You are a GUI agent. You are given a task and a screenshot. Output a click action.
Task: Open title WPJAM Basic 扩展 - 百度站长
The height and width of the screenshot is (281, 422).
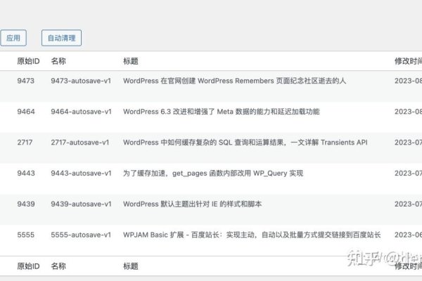(252, 235)
